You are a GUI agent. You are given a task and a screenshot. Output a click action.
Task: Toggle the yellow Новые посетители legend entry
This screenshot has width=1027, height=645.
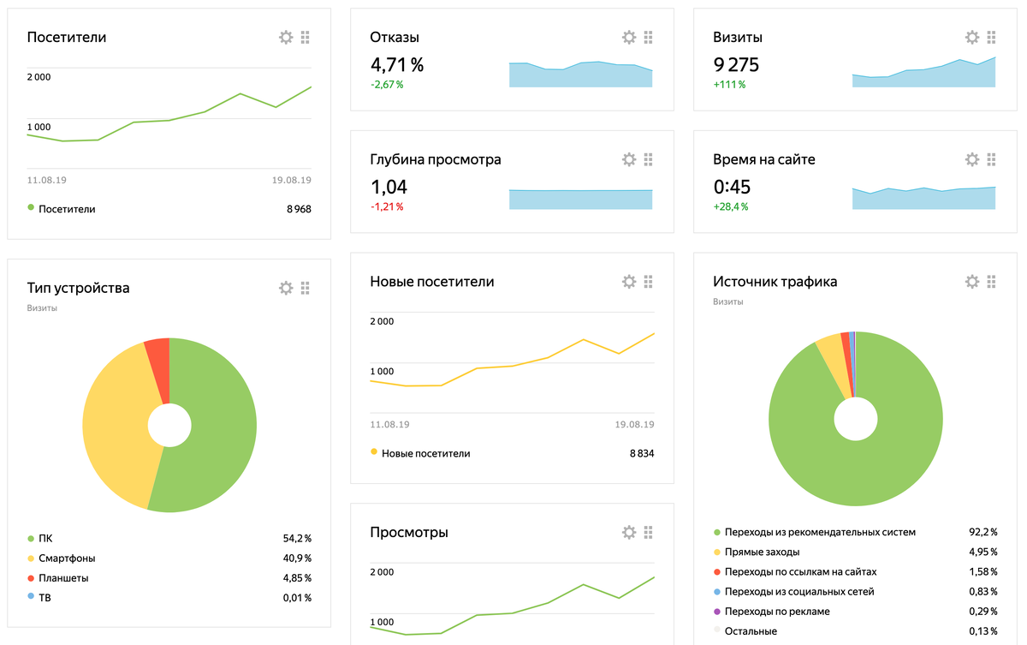tap(420, 453)
